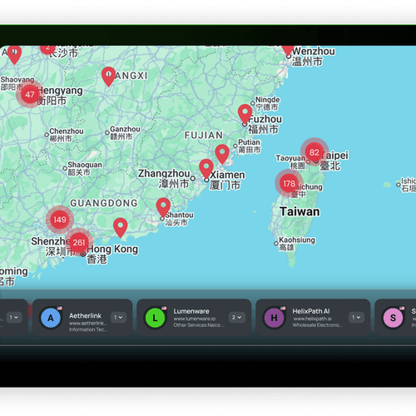Open the cluster marker 2 near Changsha

tap(47, 49)
